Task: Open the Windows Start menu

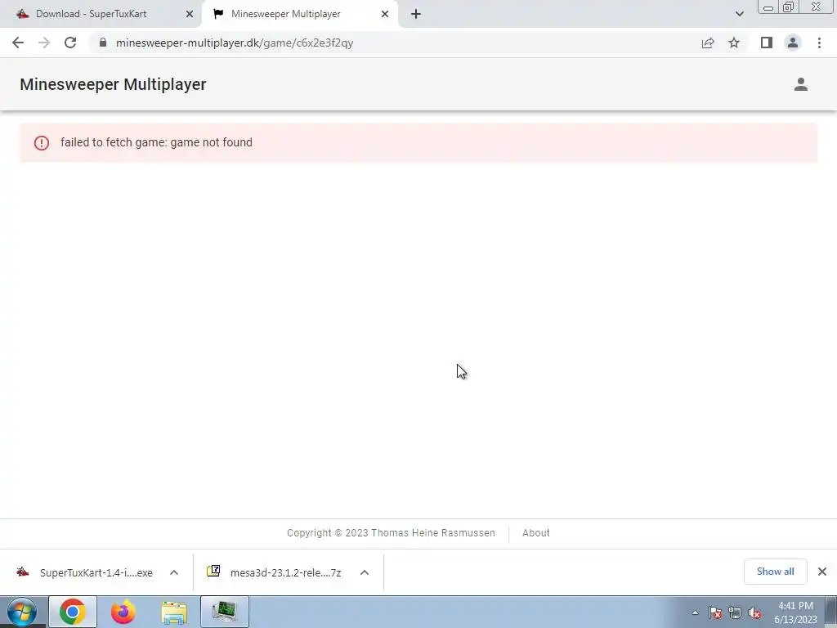Action: click(x=22, y=612)
